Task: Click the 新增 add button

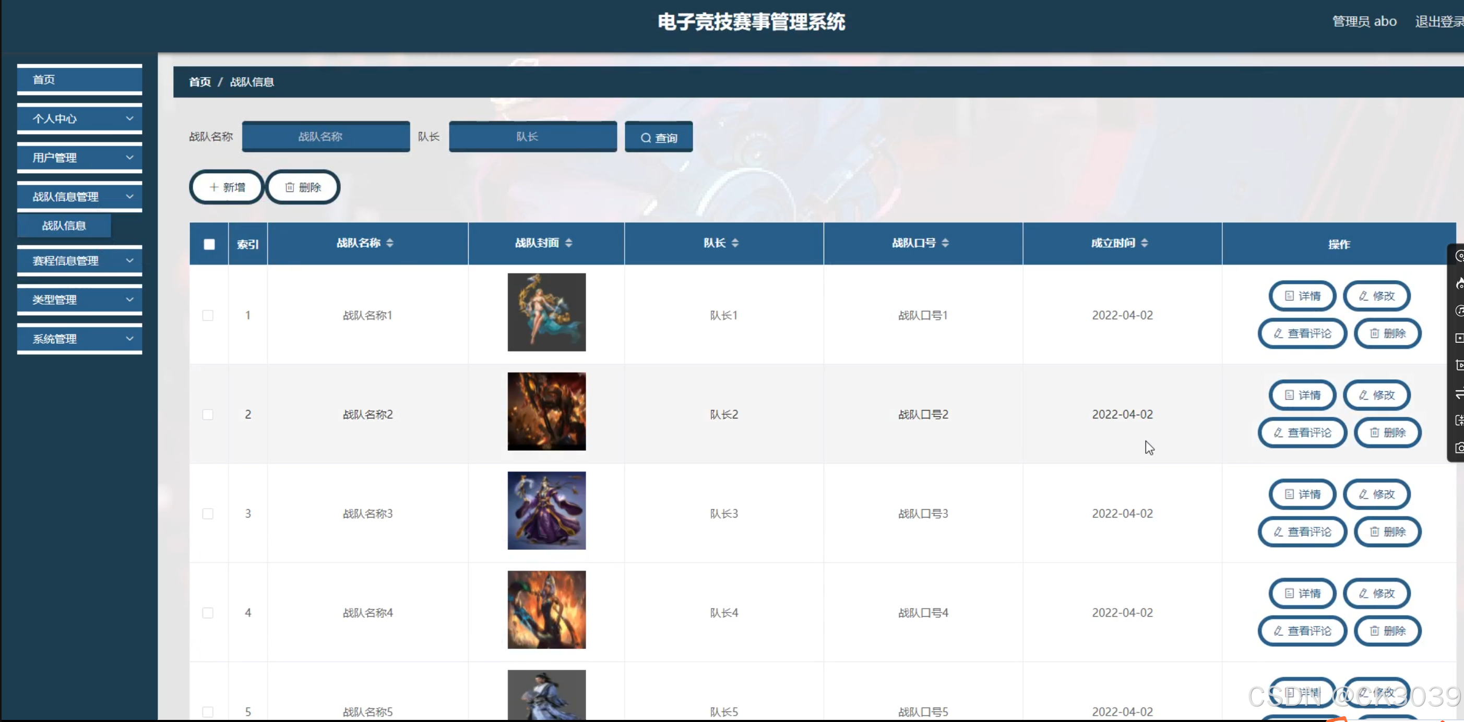Action: tap(226, 187)
